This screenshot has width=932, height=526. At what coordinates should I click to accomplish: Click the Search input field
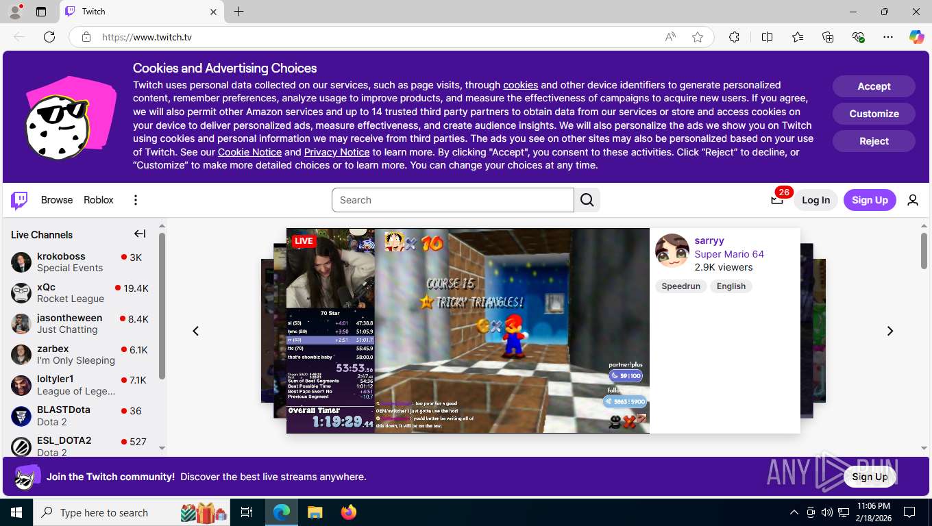(x=453, y=200)
